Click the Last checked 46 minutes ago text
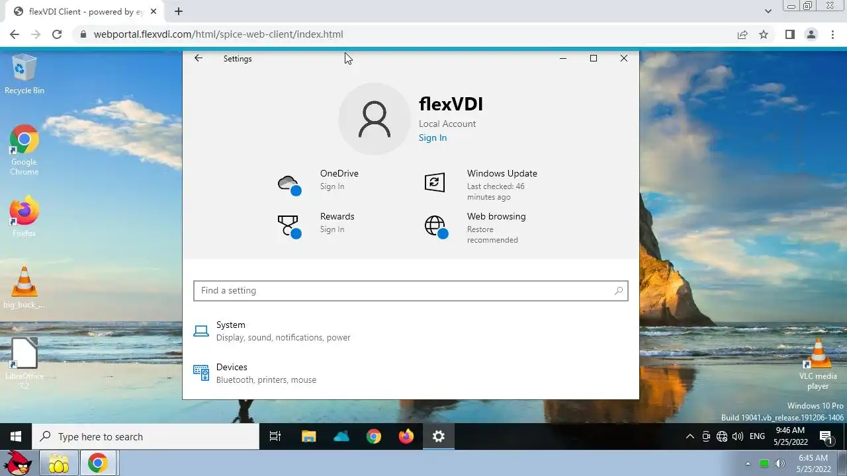Image resolution: width=847 pixels, height=476 pixels. click(x=496, y=192)
